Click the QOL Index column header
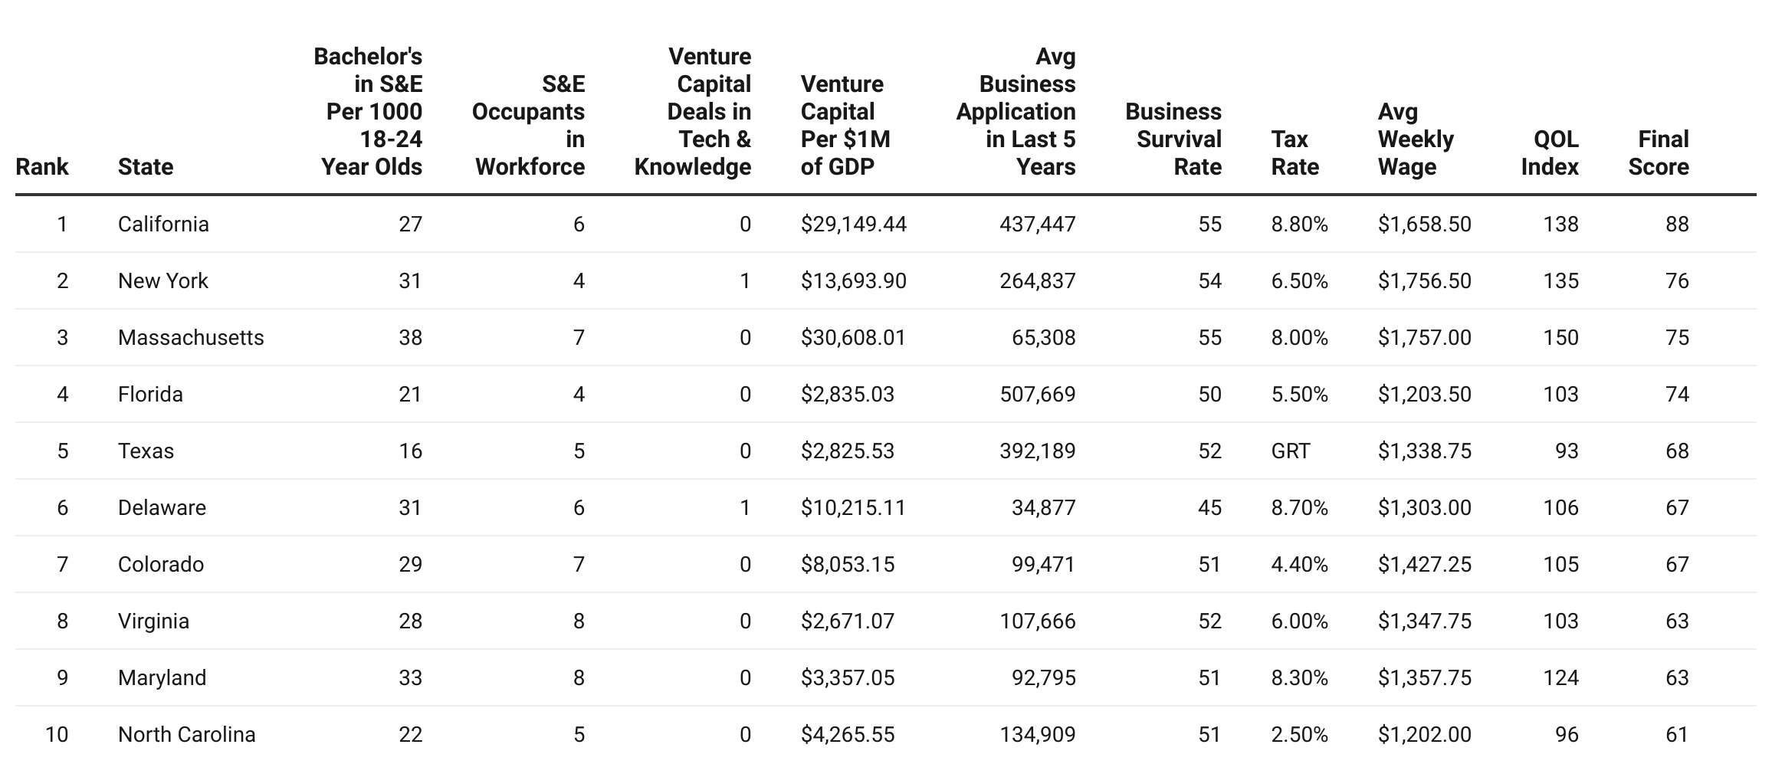Image resolution: width=1772 pixels, height=764 pixels. coord(1550,153)
